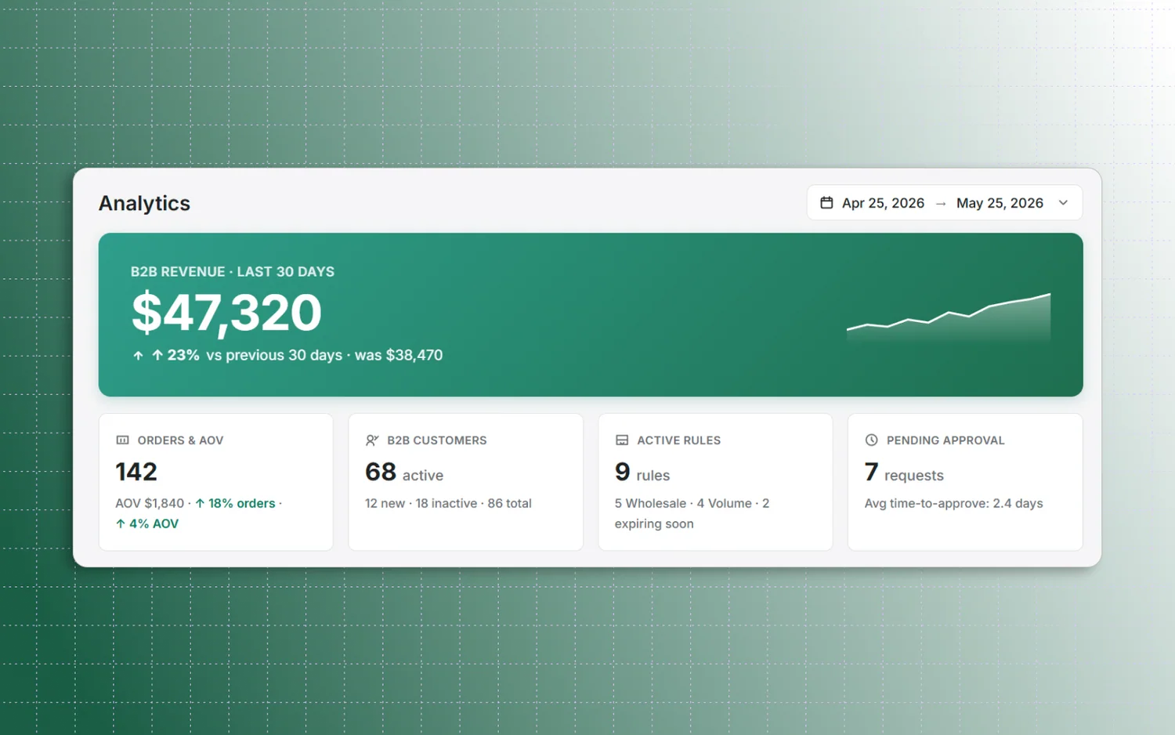
Task: Click the Orders & AOV card icon
Action: pyautogui.click(x=122, y=440)
